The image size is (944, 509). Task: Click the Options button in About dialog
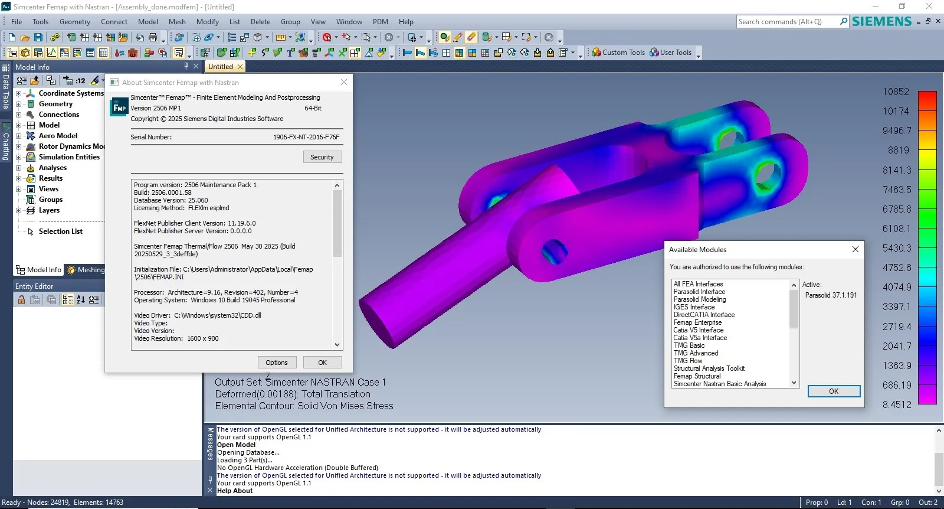(x=277, y=363)
